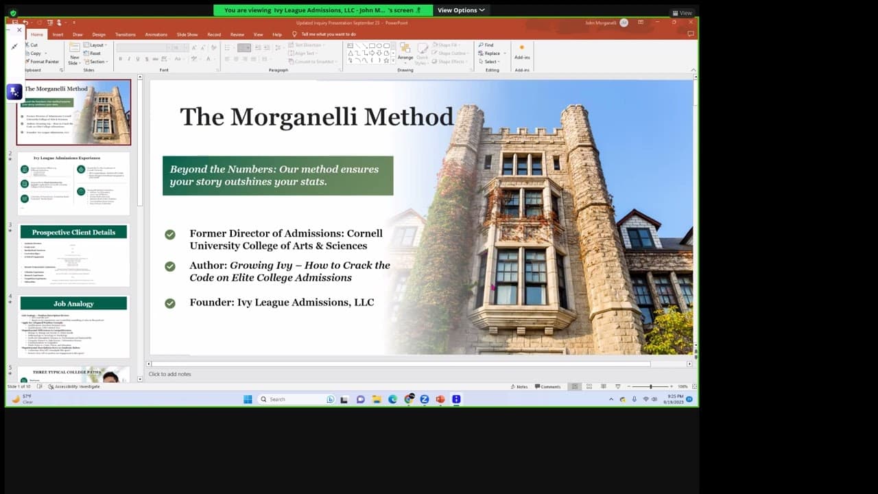Click the slide title The Morganelli Method
The width and height of the screenshot is (878, 494).
click(x=317, y=117)
